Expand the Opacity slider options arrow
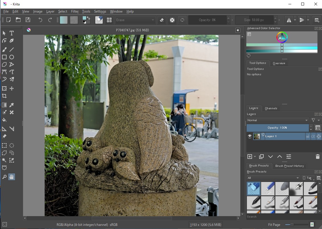This screenshot has width=322, height=229. tap(232, 20)
